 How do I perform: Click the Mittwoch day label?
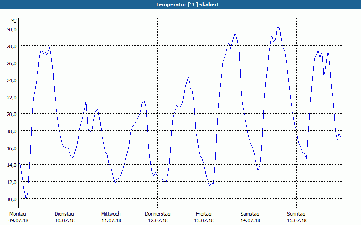111,214
